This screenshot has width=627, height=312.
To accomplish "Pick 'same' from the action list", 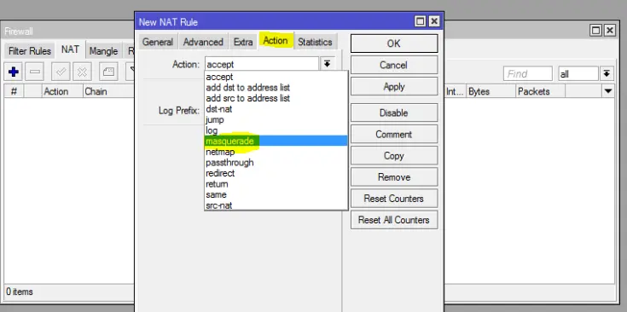I will [x=276, y=194].
